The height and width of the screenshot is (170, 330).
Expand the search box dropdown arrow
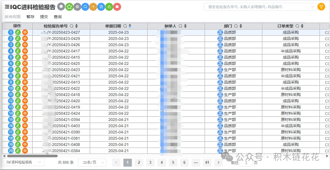click(312, 7)
